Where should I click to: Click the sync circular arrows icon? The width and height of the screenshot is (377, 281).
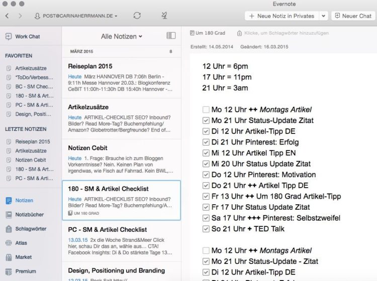click(x=137, y=16)
